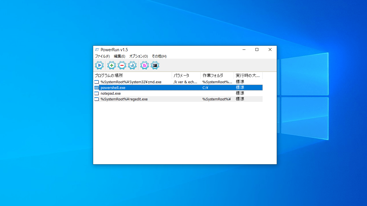Sort by 作業フォルダ column header

point(217,76)
